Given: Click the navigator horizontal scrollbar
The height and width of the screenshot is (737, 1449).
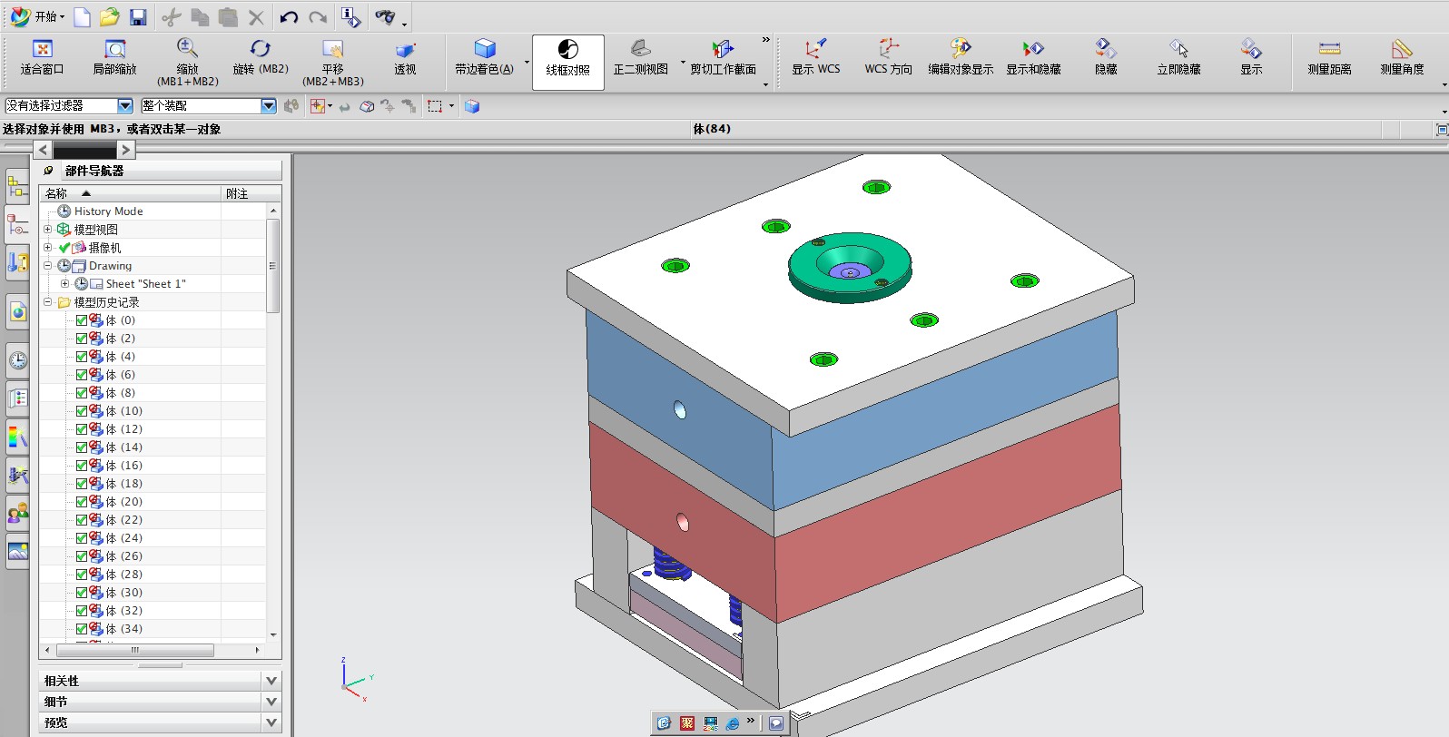Looking at the screenshot, I should tap(135, 650).
